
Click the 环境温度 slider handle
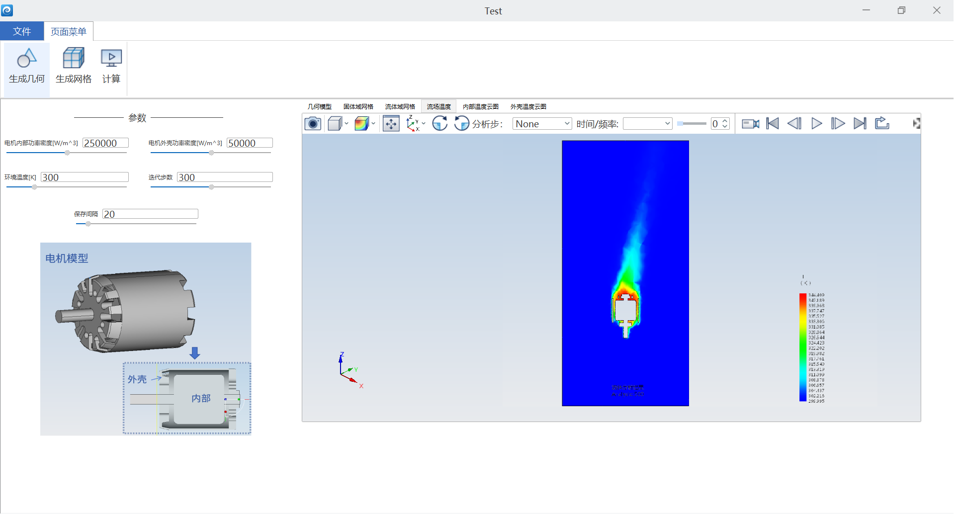pyautogui.click(x=34, y=187)
